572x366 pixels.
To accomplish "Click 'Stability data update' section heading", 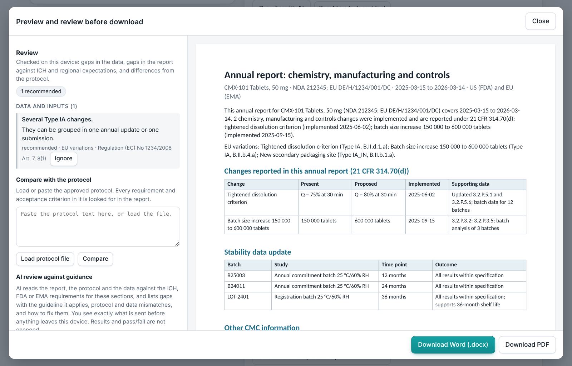I will point(257,252).
